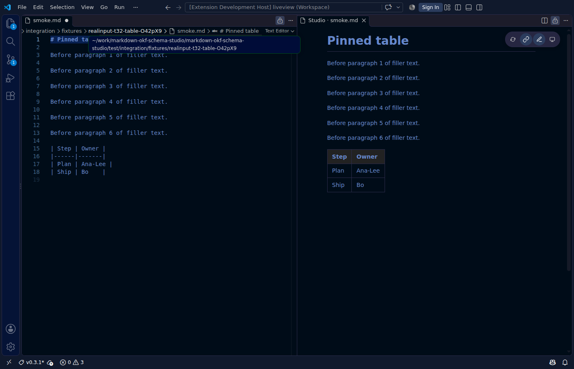Open the Accounts menu icon
Image resolution: width=574 pixels, height=369 pixels.
click(x=11, y=329)
